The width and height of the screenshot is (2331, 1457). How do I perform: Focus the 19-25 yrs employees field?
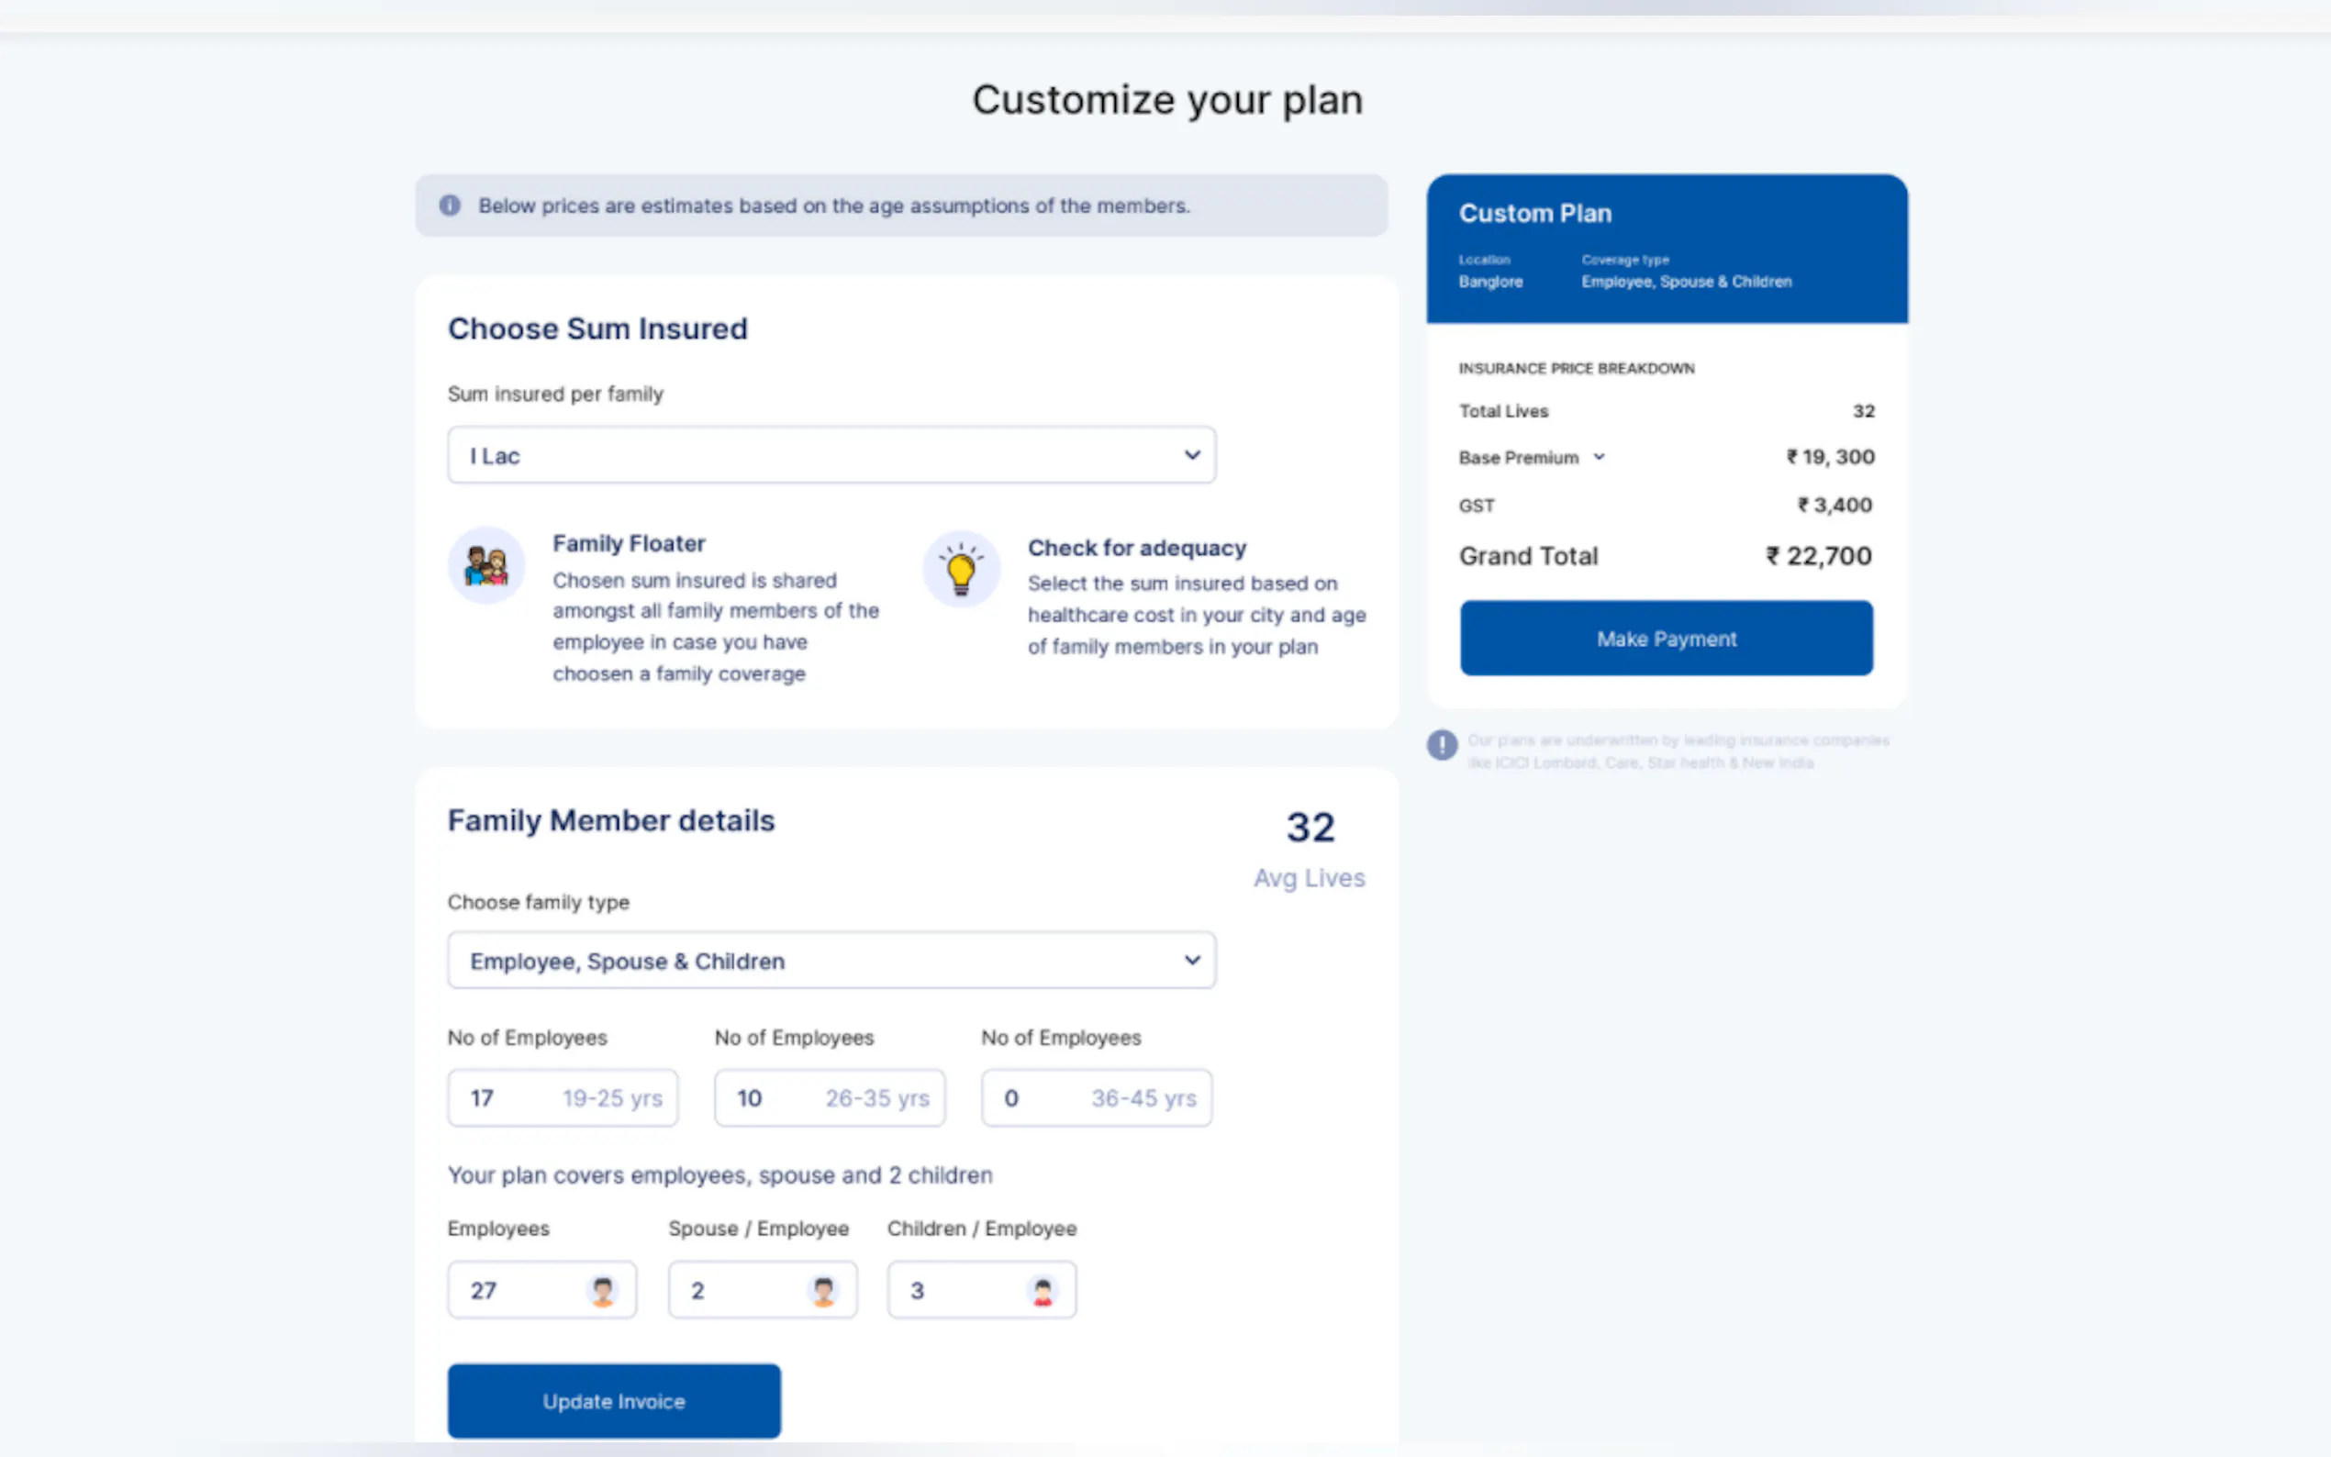[563, 1097]
